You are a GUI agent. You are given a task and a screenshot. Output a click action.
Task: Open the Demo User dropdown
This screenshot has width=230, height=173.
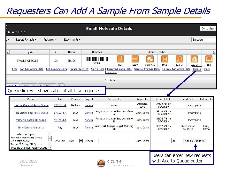[x=208, y=28]
